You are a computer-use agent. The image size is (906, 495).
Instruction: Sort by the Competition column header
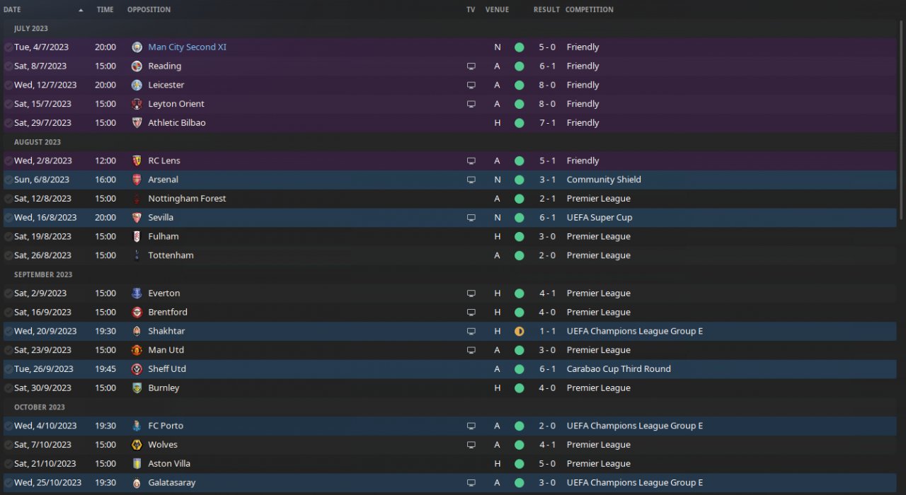tap(589, 10)
